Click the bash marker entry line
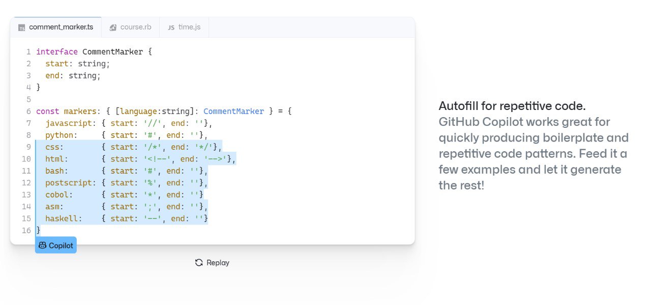 (x=127, y=171)
